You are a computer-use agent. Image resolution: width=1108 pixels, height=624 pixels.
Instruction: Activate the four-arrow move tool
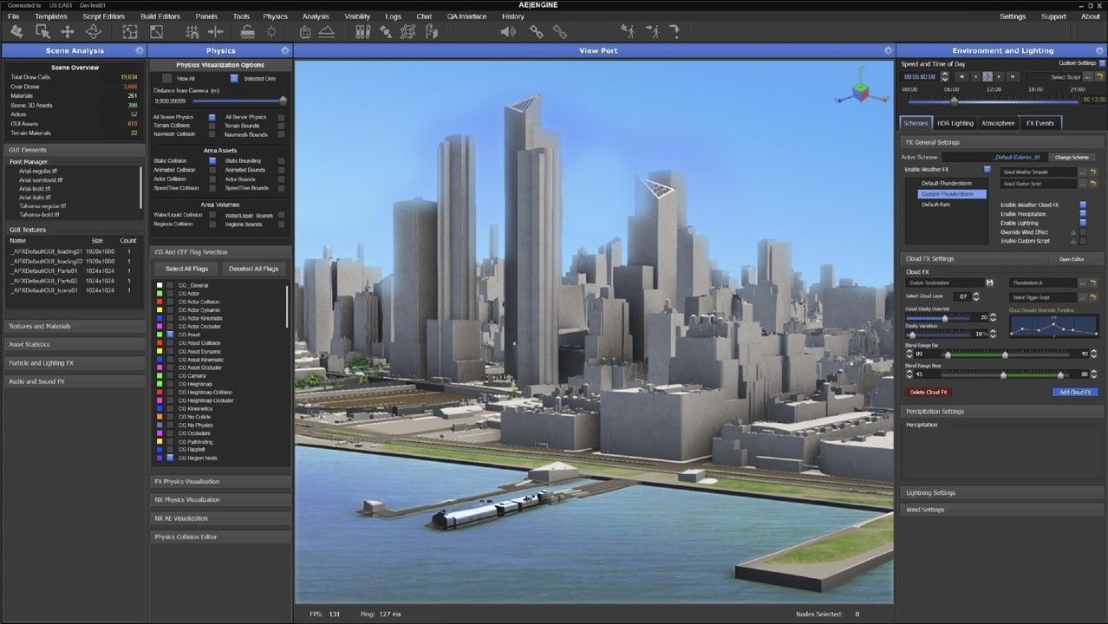click(67, 32)
